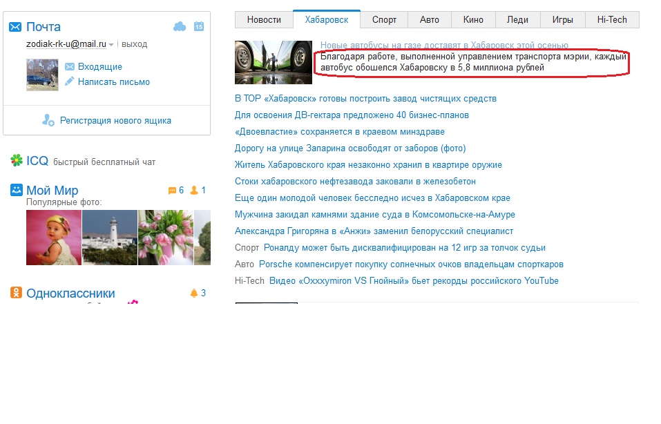Expand the zodiak-rk-u@mail.ru account dropdown
Viewport: 661px width, 424px height.
tap(111, 45)
